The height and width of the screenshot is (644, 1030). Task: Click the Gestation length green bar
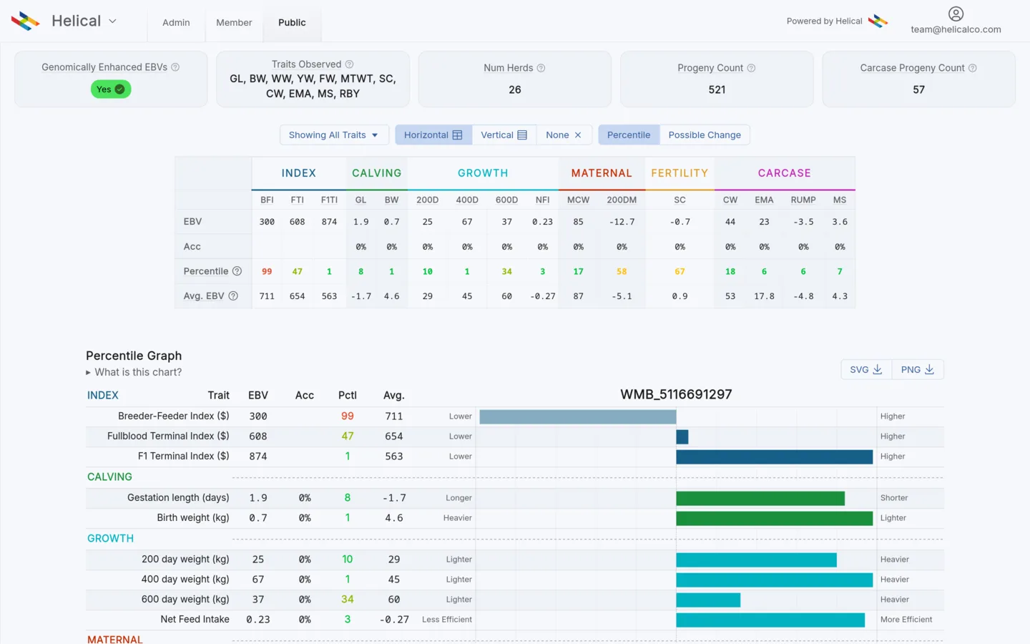tap(760, 498)
